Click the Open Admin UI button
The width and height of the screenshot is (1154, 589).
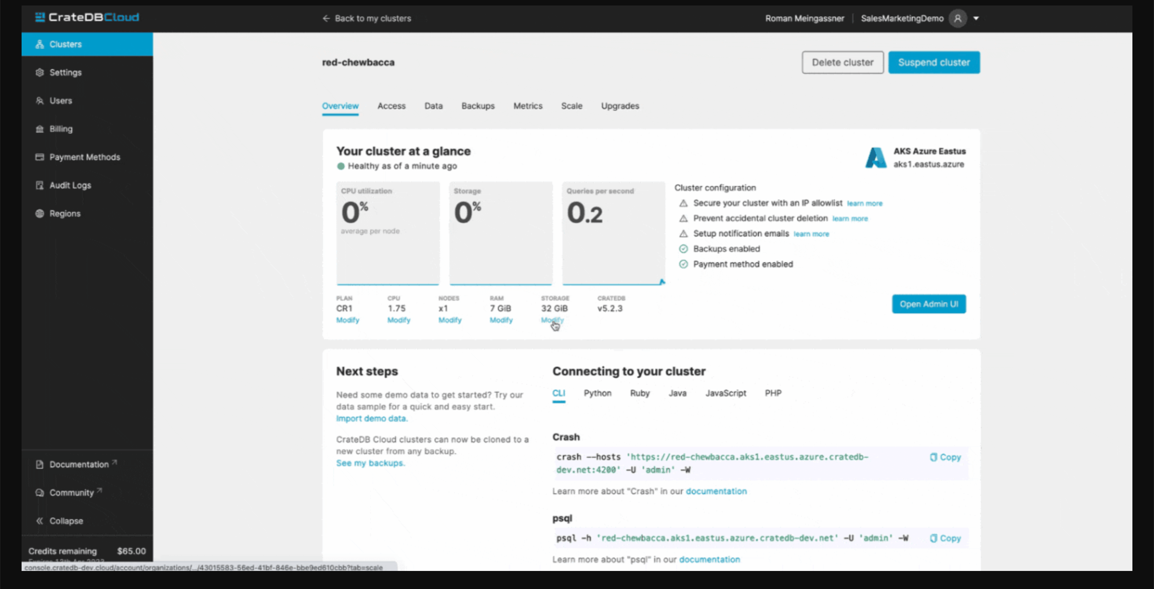929,304
